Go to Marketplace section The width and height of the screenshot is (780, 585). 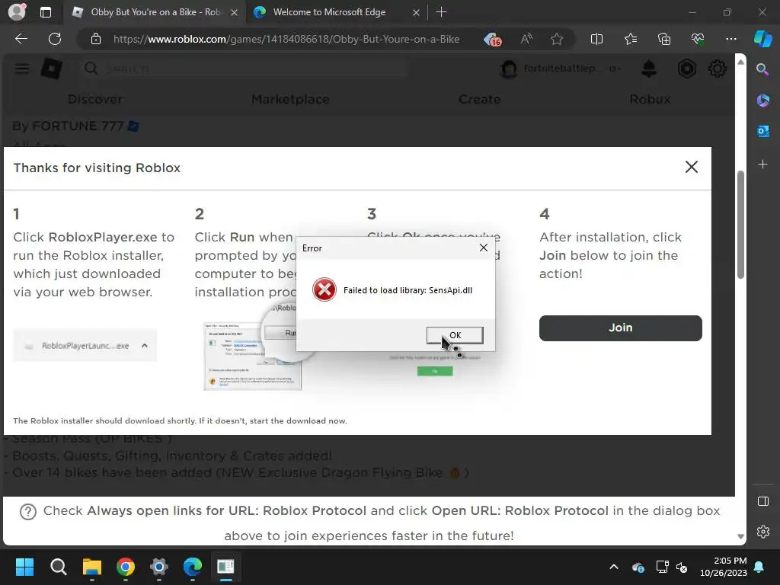(x=290, y=99)
